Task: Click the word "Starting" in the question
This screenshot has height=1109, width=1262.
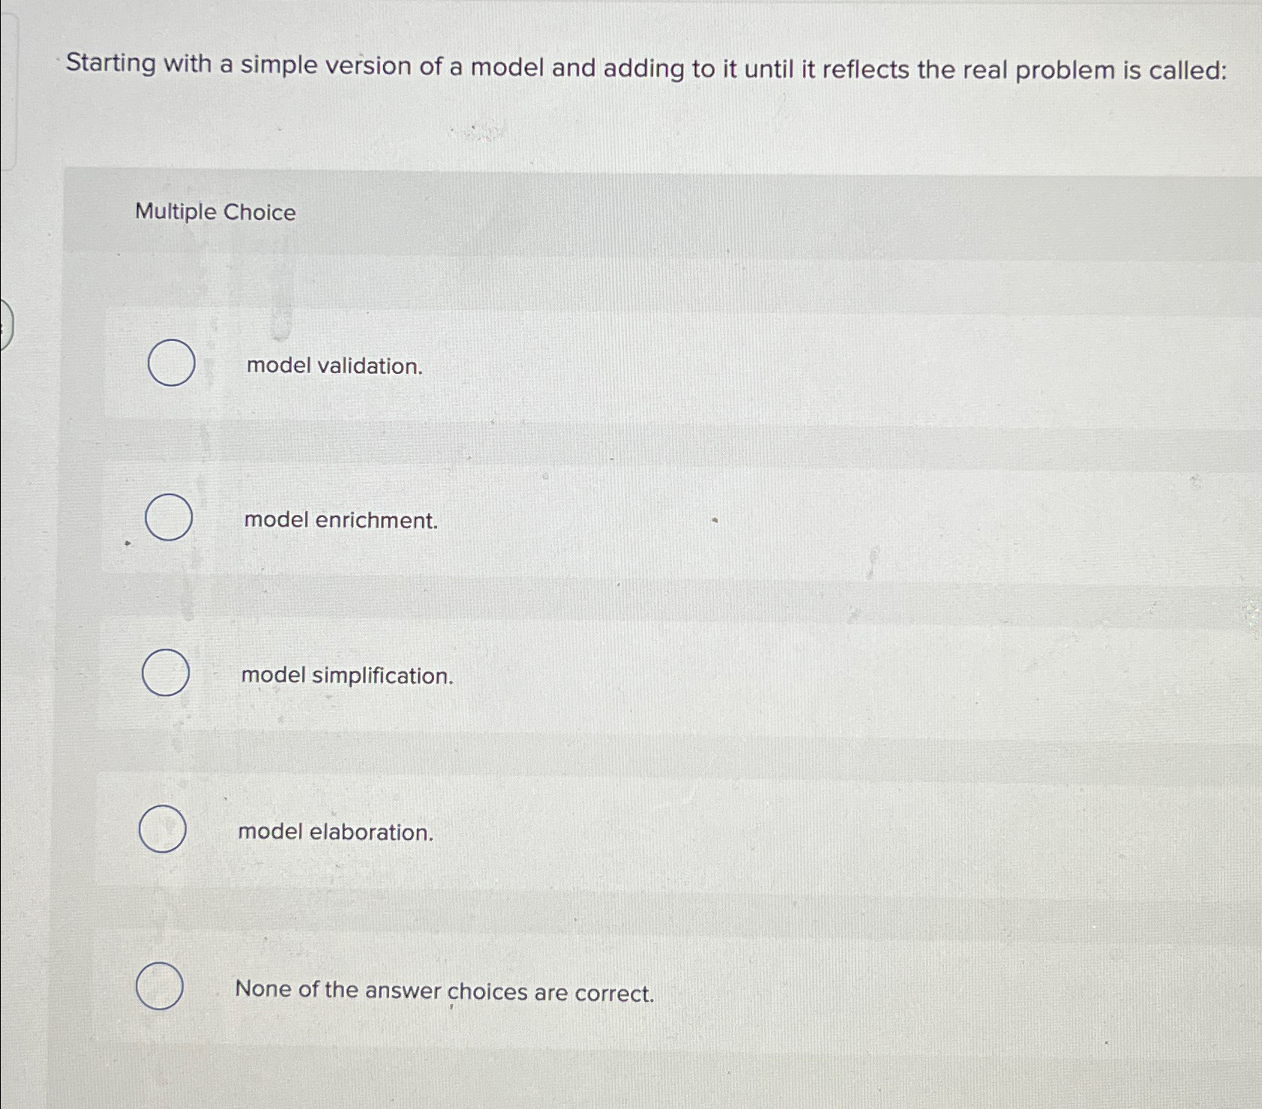Action: (x=110, y=64)
